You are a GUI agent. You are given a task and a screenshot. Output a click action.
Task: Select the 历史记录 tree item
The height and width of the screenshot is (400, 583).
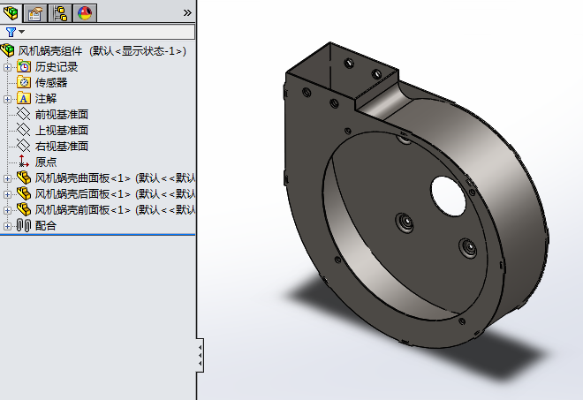click(x=57, y=67)
